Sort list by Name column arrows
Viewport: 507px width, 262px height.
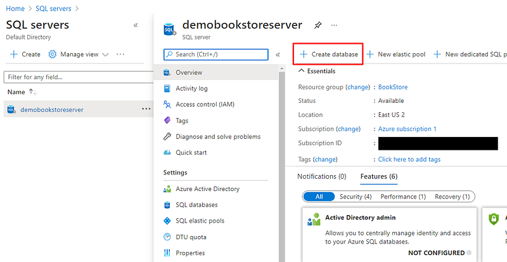[33, 92]
